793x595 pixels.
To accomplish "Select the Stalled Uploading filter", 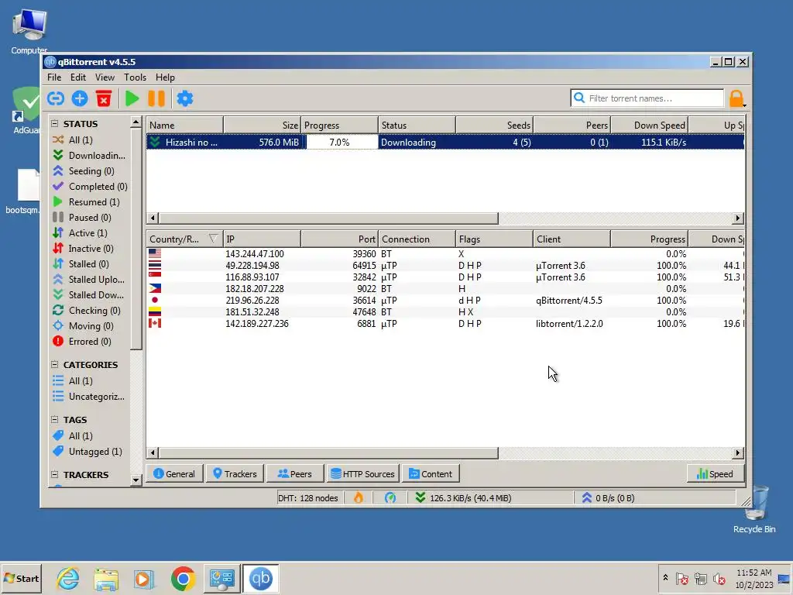I will tap(88, 279).
